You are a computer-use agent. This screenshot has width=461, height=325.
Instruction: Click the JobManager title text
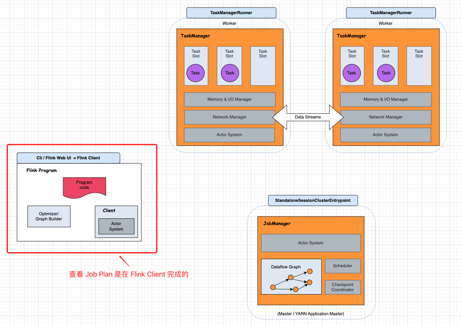[x=277, y=223]
